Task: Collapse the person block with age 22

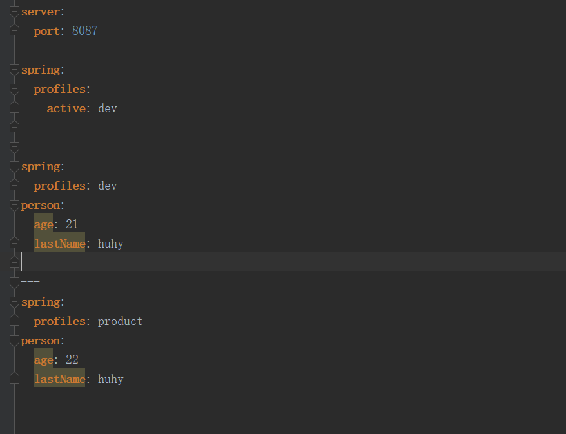Action: [14, 340]
